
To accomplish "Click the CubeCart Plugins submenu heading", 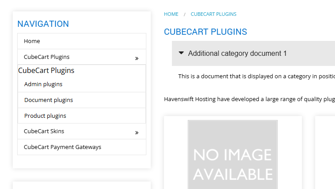I will tap(46, 70).
